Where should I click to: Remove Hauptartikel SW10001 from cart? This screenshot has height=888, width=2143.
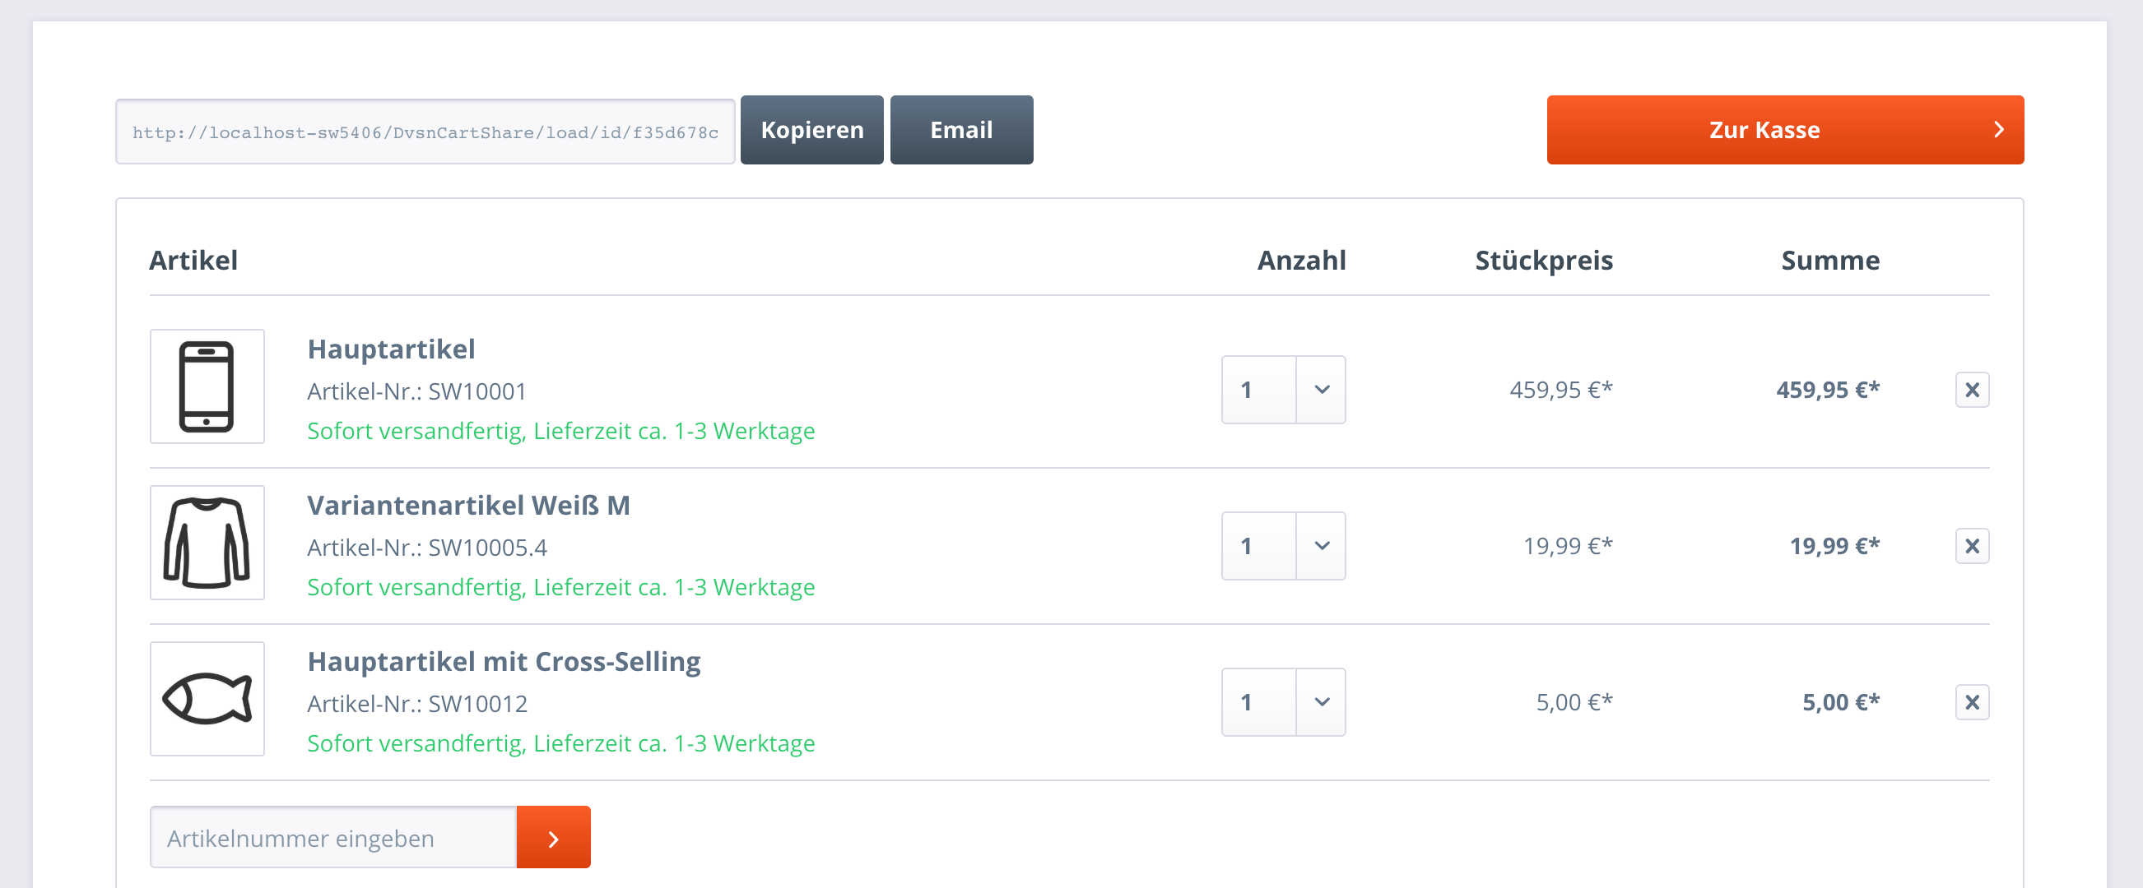(x=1972, y=390)
